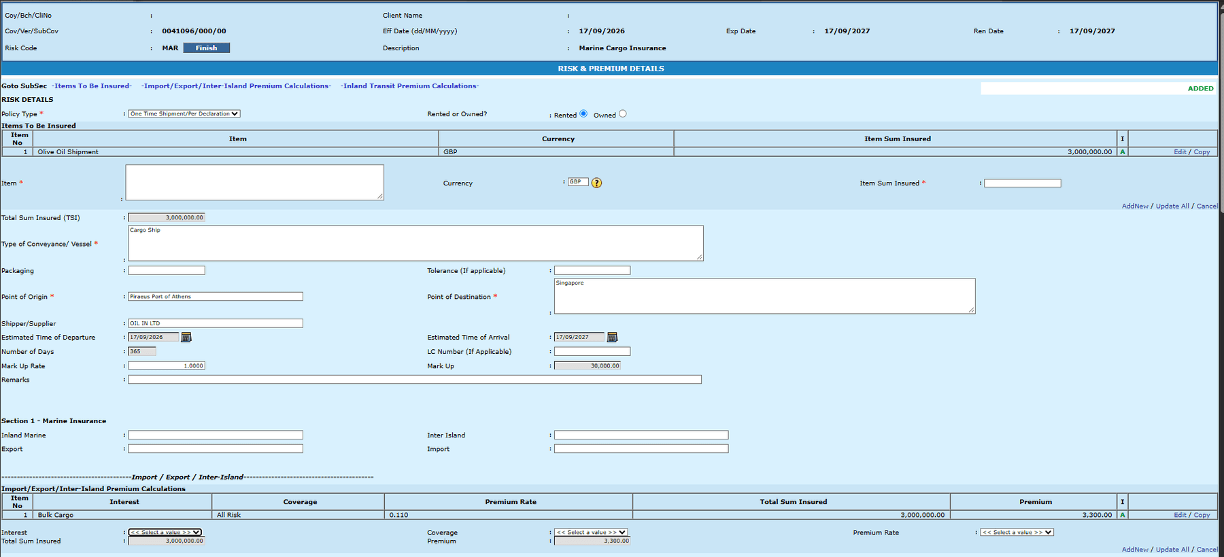Open calendar for Estimated Time of Departure
Viewport: 1224px width, 557px height.
click(x=186, y=337)
